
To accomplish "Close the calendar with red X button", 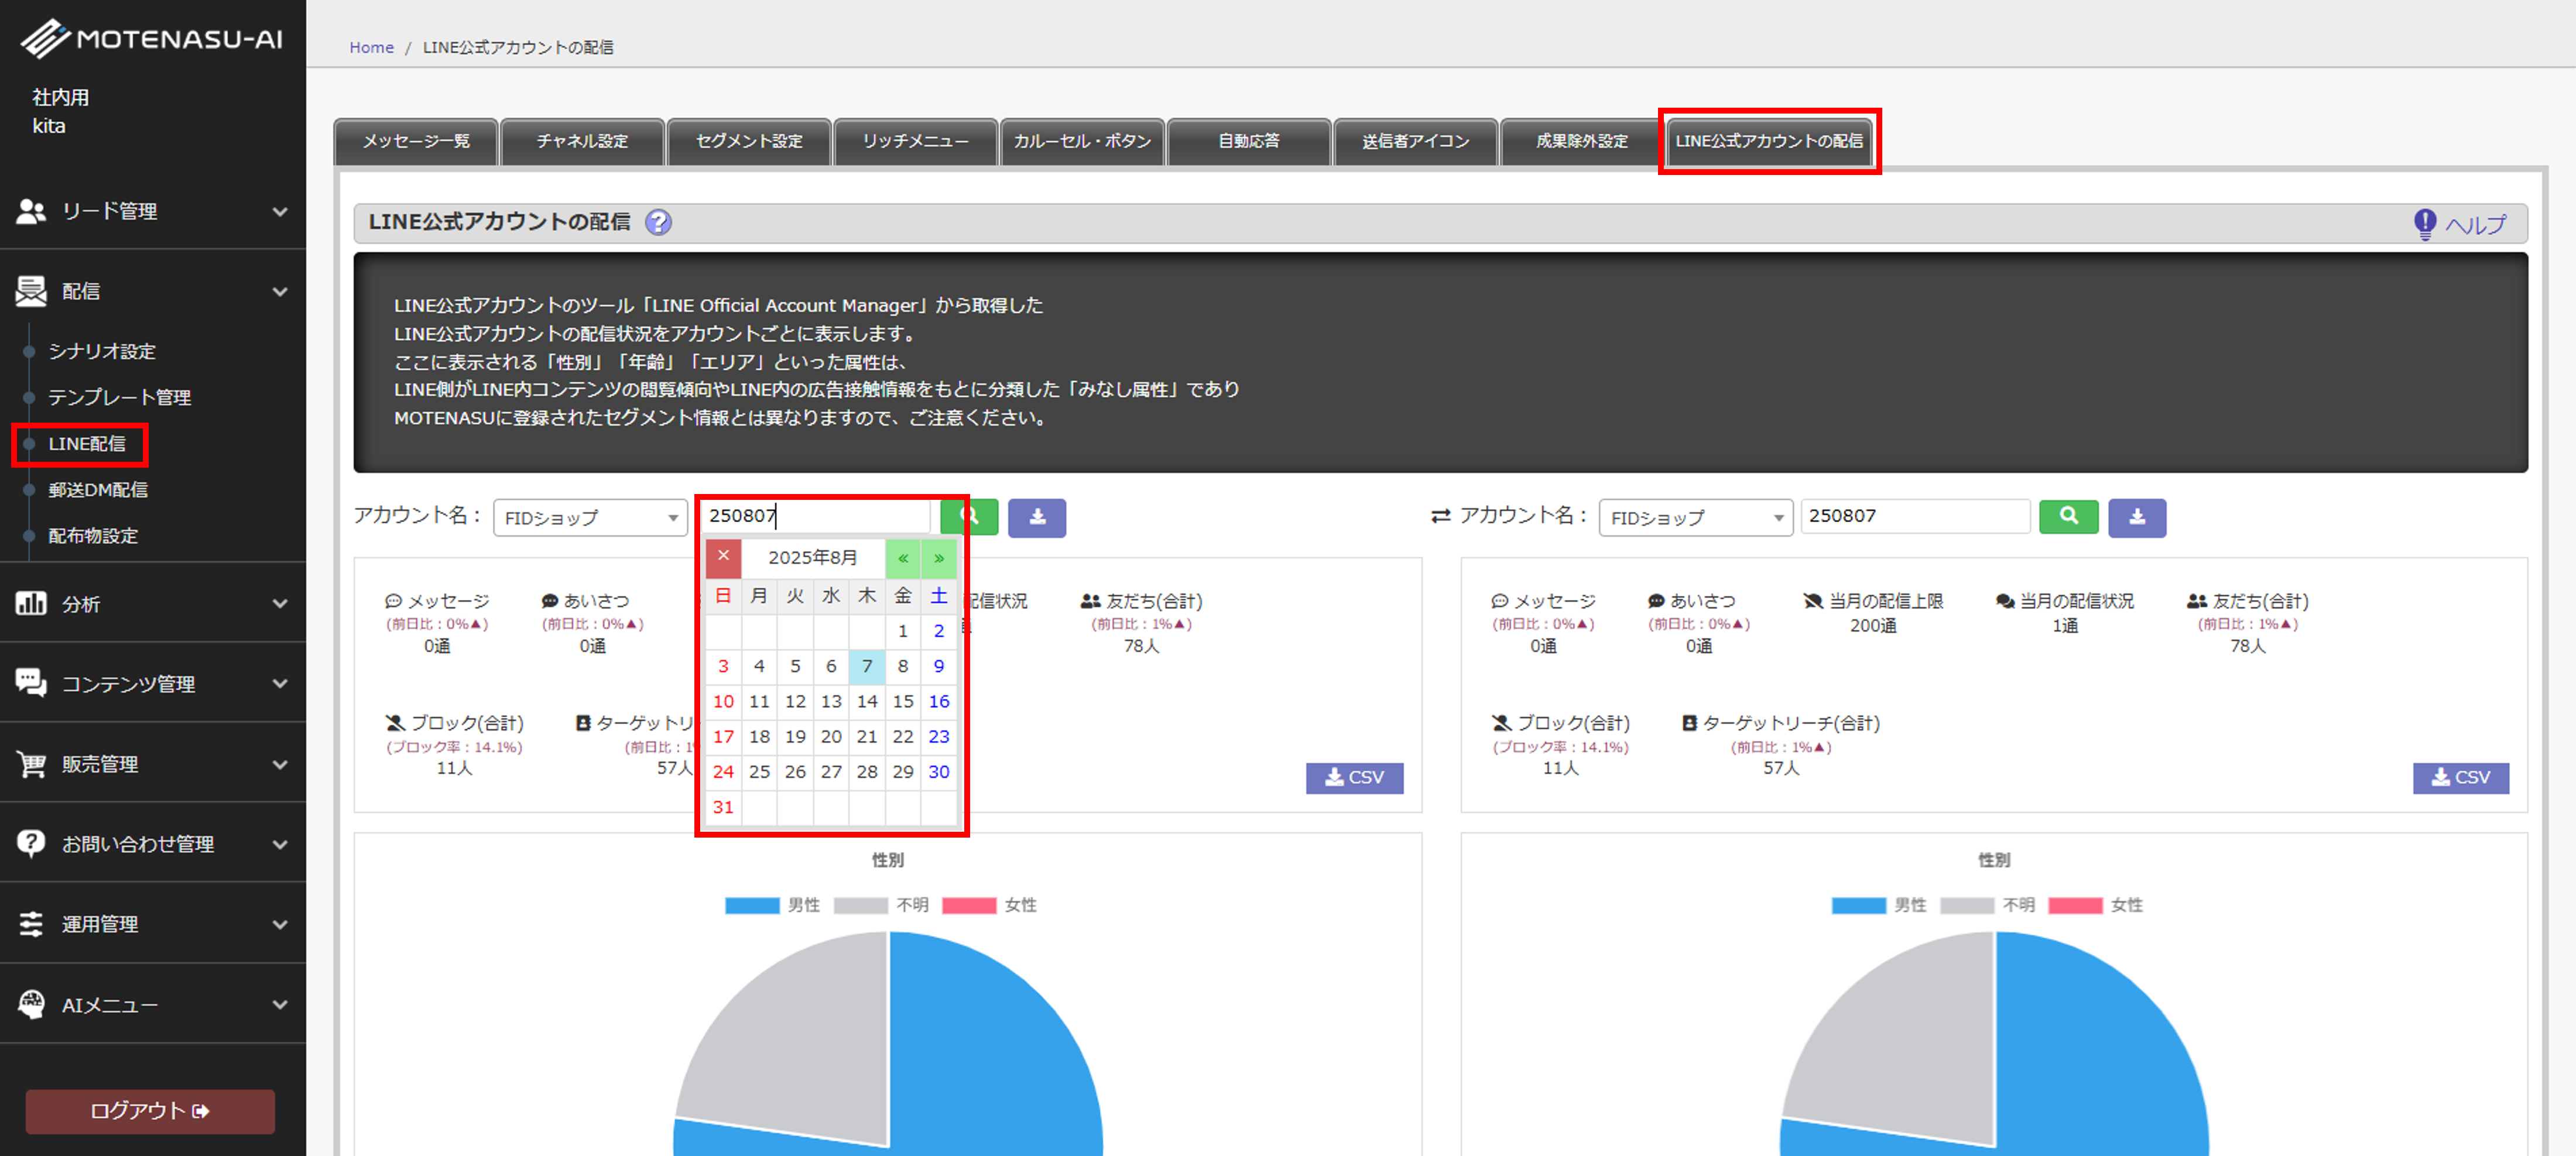I will tap(723, 557).
